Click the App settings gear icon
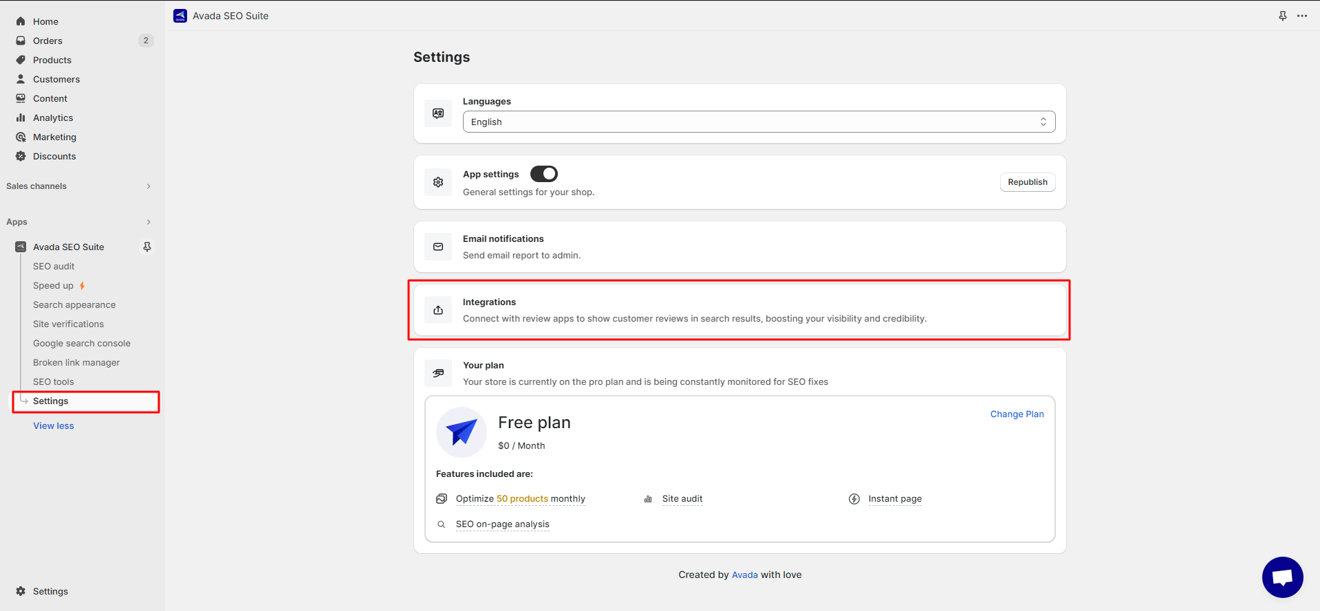The image size is (1320, 611). (x=438, y=182)
